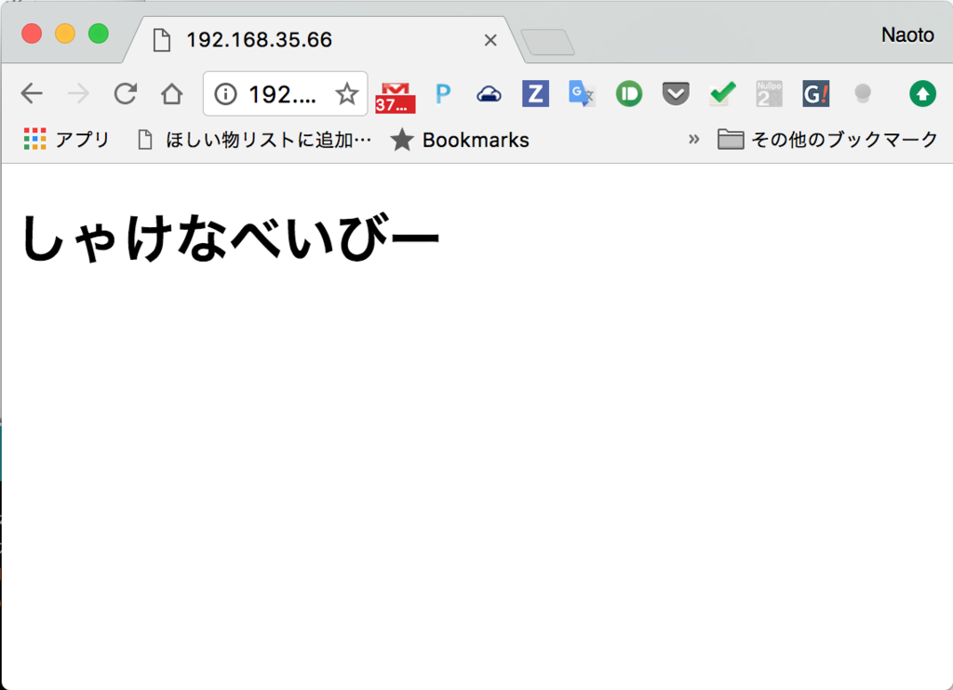The image size is (953, 690).
Task: Close the 192.168.35.66 tab
Action: click(490, 40)
